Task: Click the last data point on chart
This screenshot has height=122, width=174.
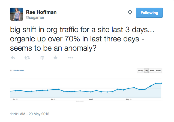Action: pyautogui.click(x=161, y=83)
